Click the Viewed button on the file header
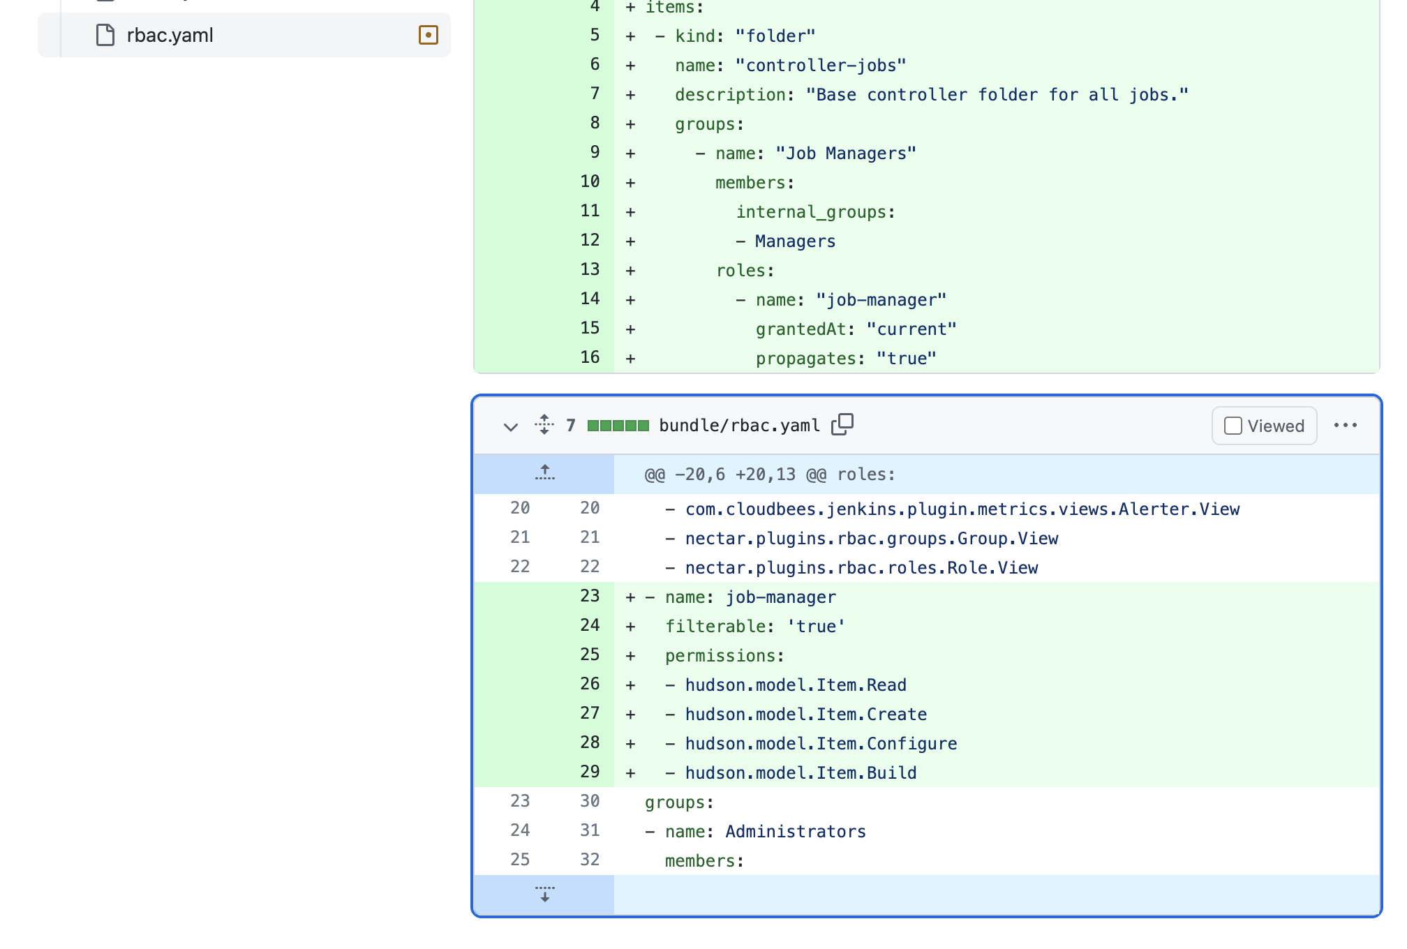Image resolution: width=1407 pixels, height=949 pixels. pos(1263,425)
